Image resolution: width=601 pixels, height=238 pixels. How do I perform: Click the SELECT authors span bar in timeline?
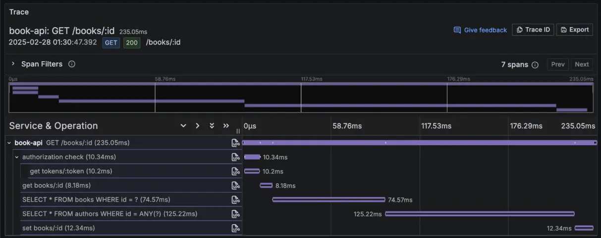(480, 214)
